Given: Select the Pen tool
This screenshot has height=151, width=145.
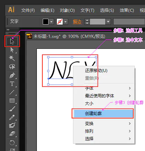Looking at the screenshot, I should pyautogui.click(x=12, y=75).
